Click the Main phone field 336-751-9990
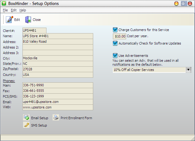 (58, 85)
